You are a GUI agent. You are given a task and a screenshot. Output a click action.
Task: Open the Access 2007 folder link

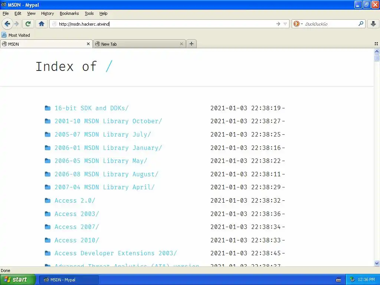76,227
